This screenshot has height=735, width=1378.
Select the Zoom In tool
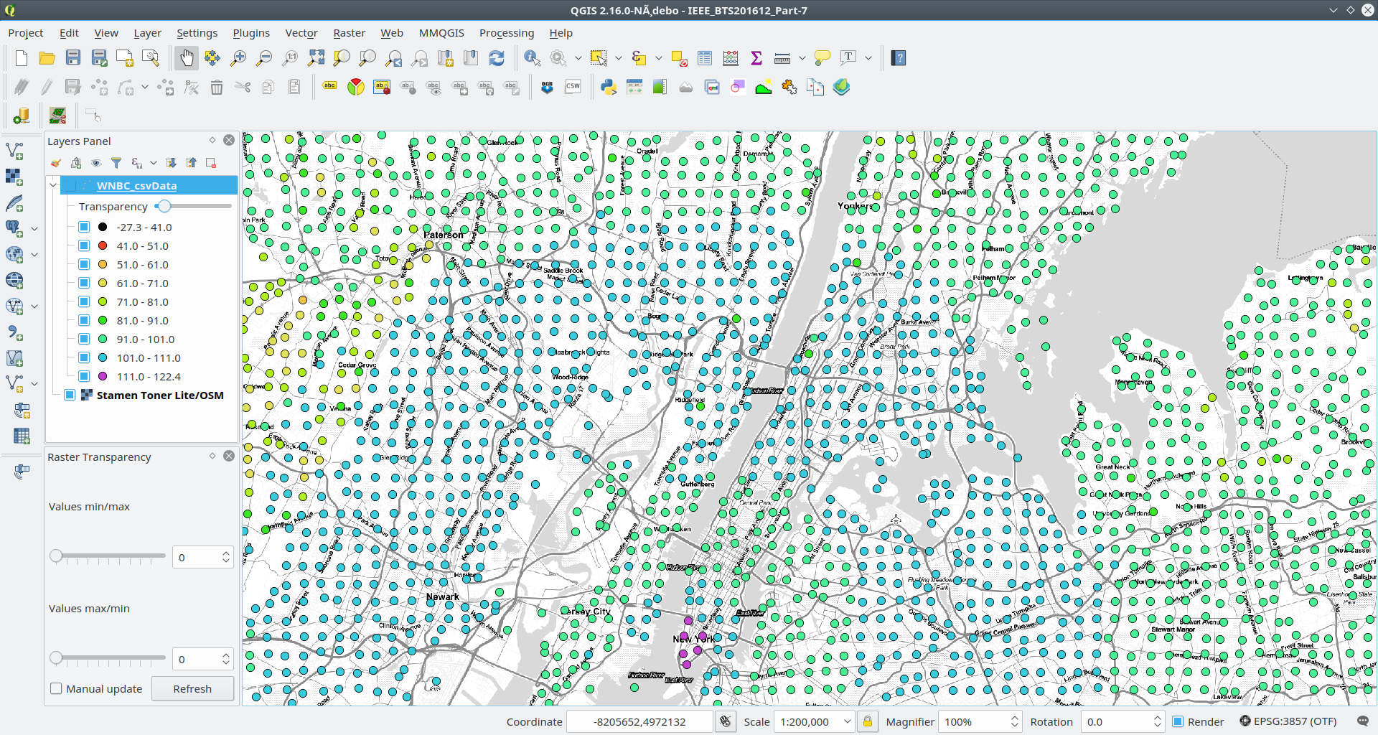pyautogui.click(x=238, y=58)
